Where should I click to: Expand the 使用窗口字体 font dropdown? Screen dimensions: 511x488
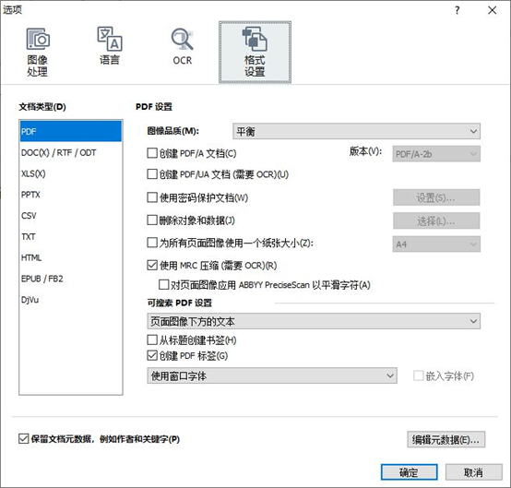272,375
